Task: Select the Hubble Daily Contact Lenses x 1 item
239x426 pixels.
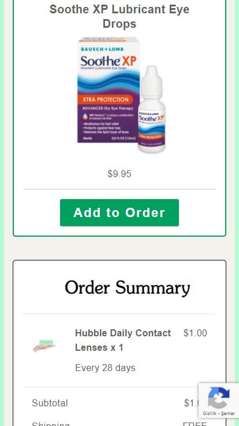Action: (x=123, y=340)
